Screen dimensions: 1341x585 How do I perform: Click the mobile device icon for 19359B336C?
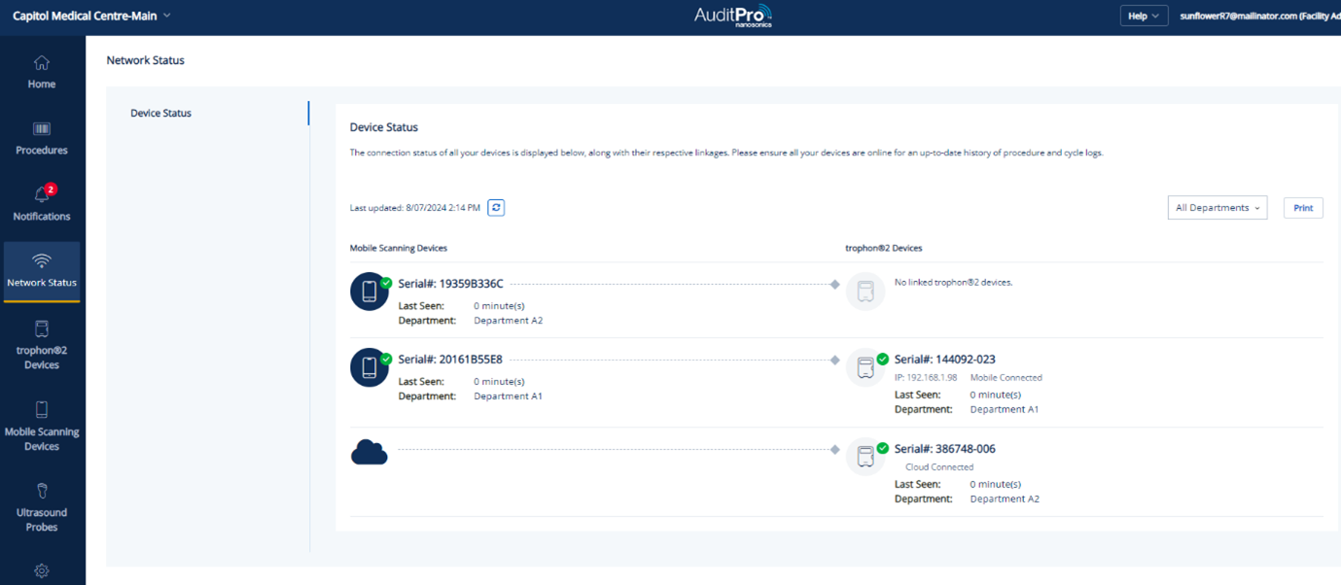coord(370,291)
